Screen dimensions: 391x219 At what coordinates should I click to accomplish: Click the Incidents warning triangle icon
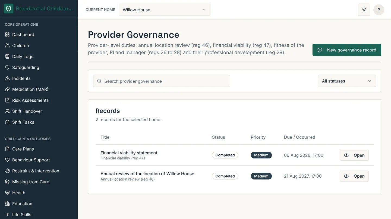[7, 78]
